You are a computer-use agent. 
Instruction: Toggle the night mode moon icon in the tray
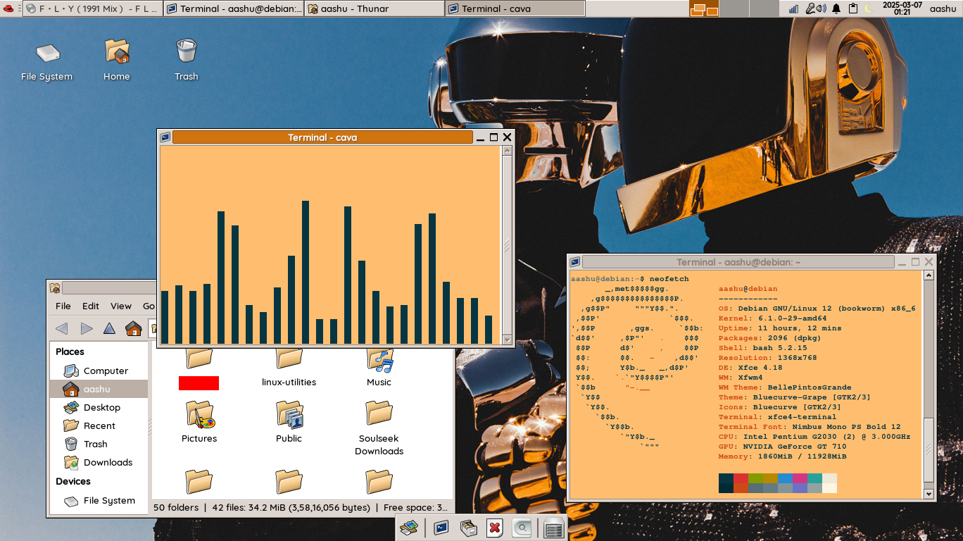pos(869,8)
